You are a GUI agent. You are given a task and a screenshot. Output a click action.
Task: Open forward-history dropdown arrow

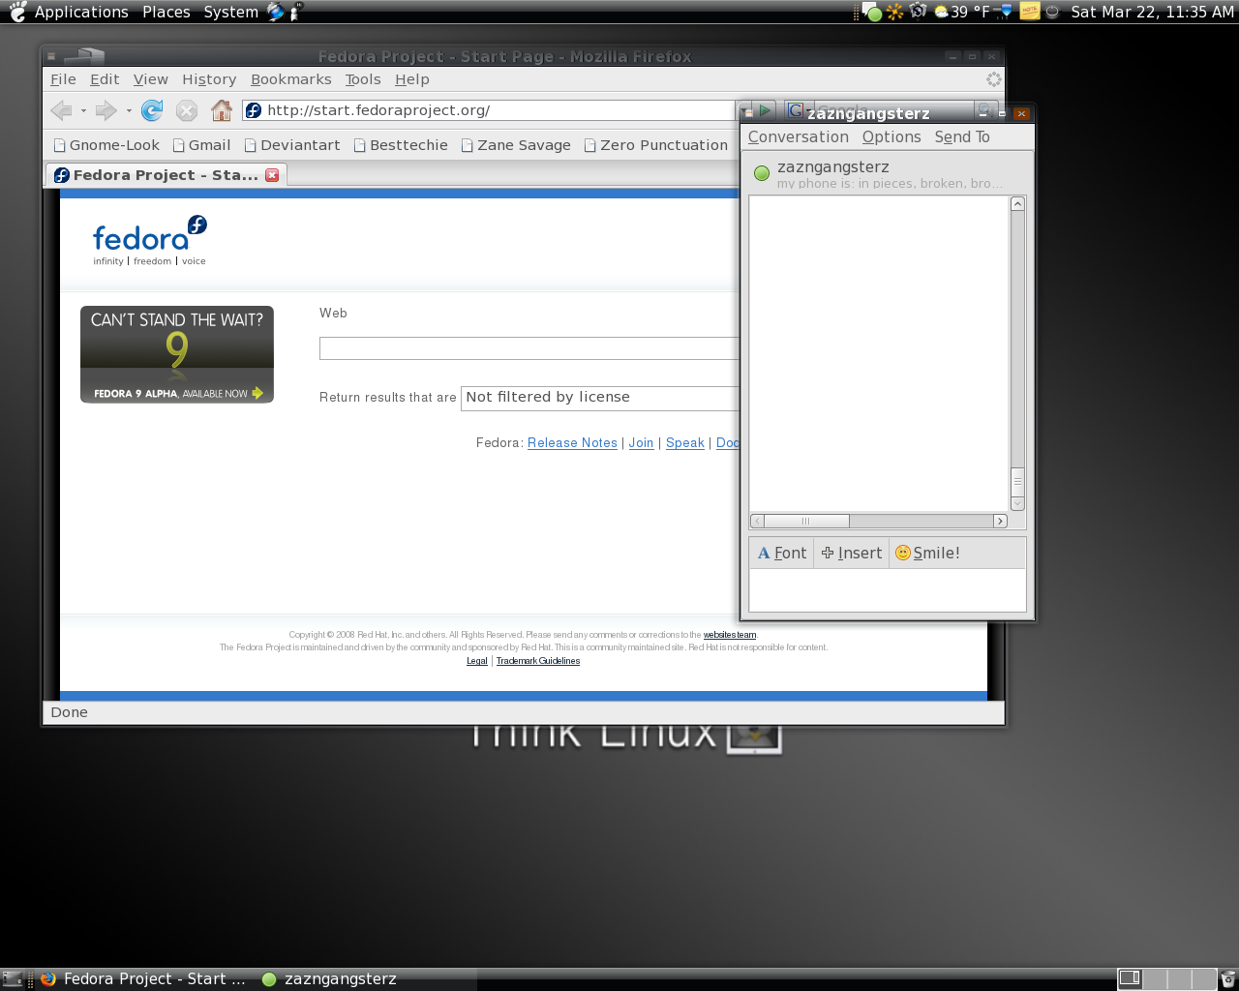129,111
